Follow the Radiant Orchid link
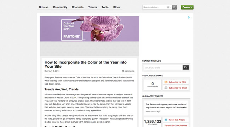 click(125, 78)
